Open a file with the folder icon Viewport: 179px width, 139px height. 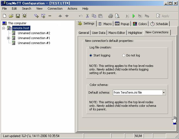[11, 16]
